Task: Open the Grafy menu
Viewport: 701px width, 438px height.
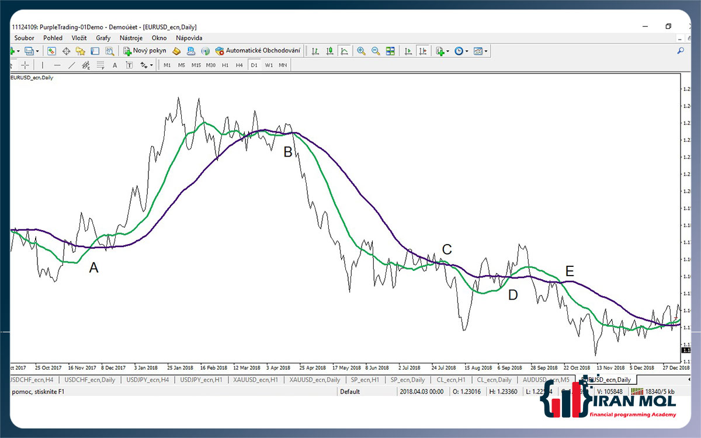Action: click(103, 38)
